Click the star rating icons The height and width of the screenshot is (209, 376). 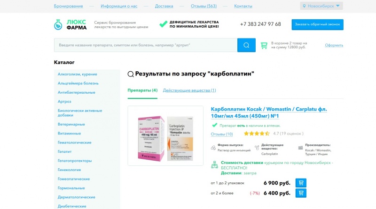pos(257,134)
